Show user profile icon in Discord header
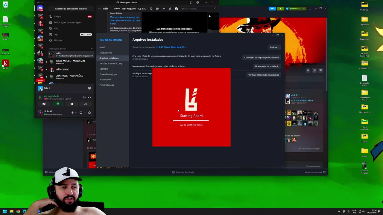This screenshot has height=215, width=383. (176, 9)
